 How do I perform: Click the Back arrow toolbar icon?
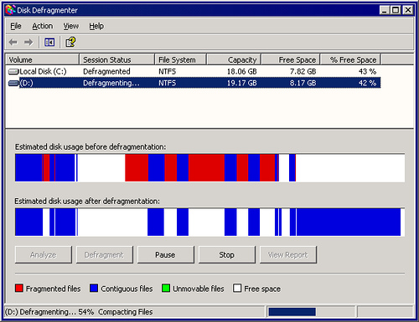click(13, 43)
